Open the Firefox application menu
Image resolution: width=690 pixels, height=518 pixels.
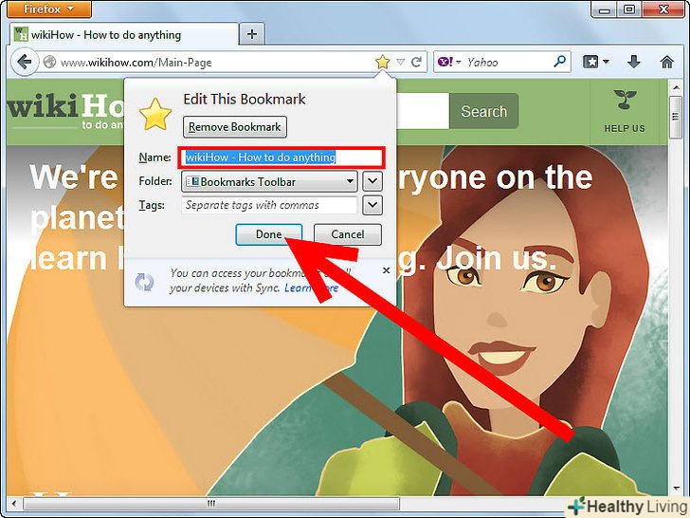(x=49, y=9)
